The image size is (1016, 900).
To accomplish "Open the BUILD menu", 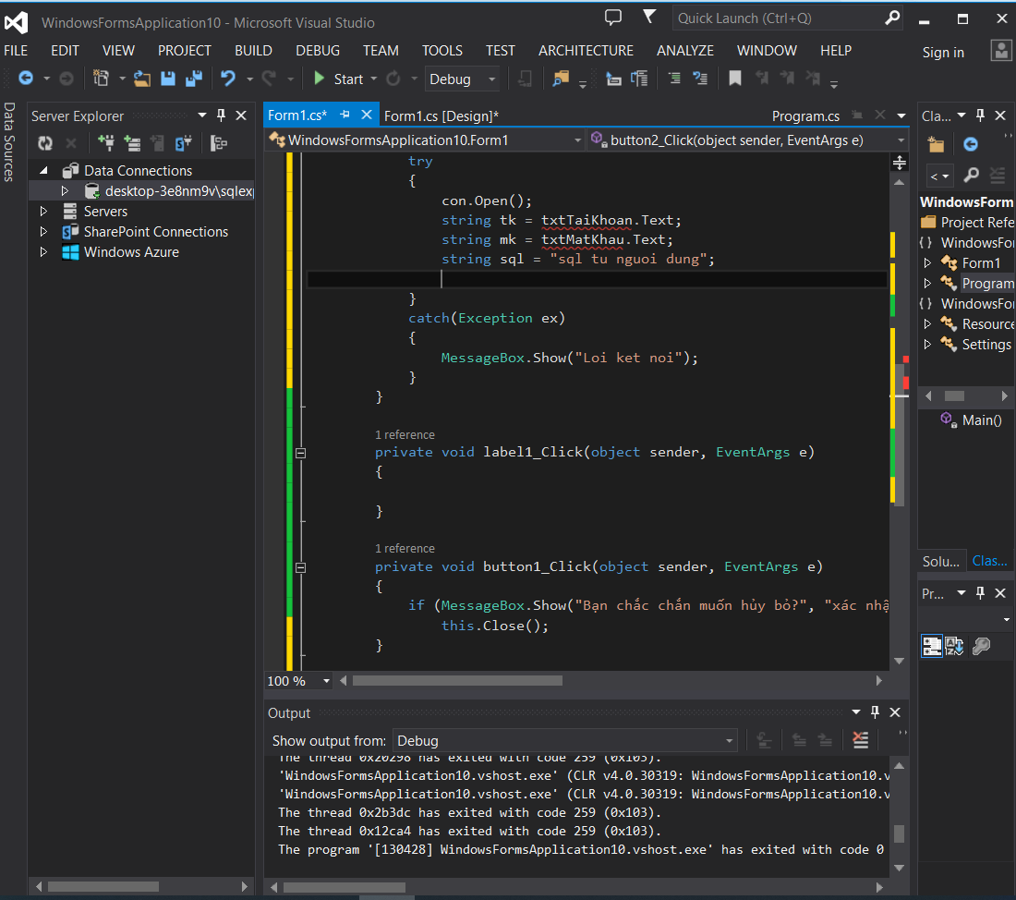I will coord(253,51).
